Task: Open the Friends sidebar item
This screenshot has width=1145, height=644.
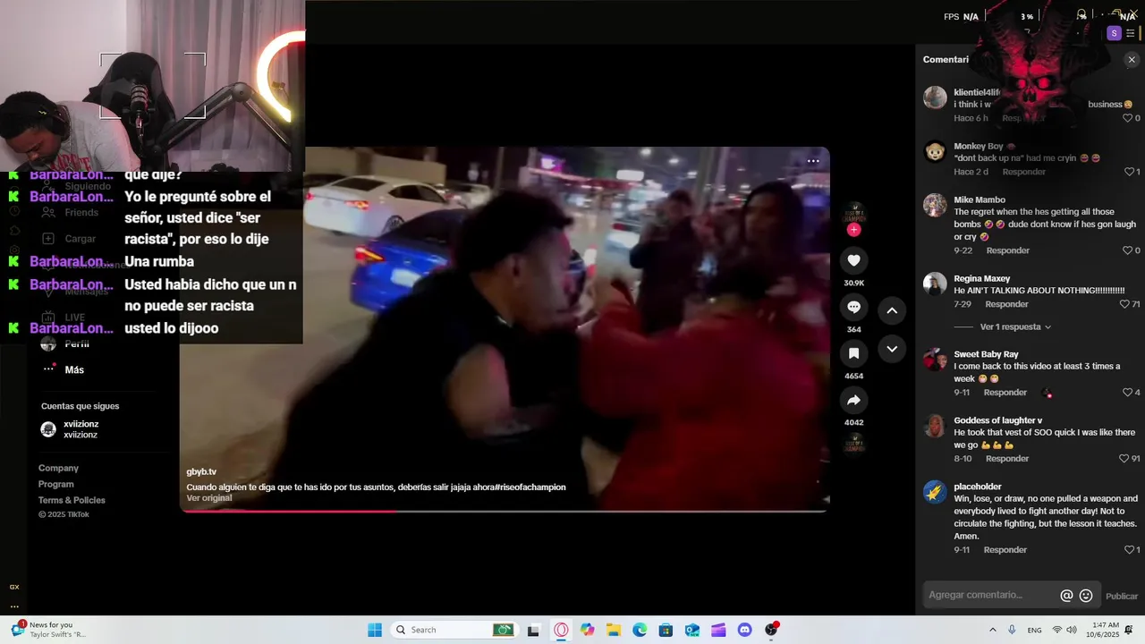Action: (81, 213)
